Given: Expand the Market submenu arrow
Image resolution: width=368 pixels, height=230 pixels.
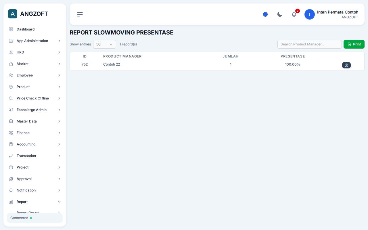Looking at the screenshot, I should tap(59, 64).
